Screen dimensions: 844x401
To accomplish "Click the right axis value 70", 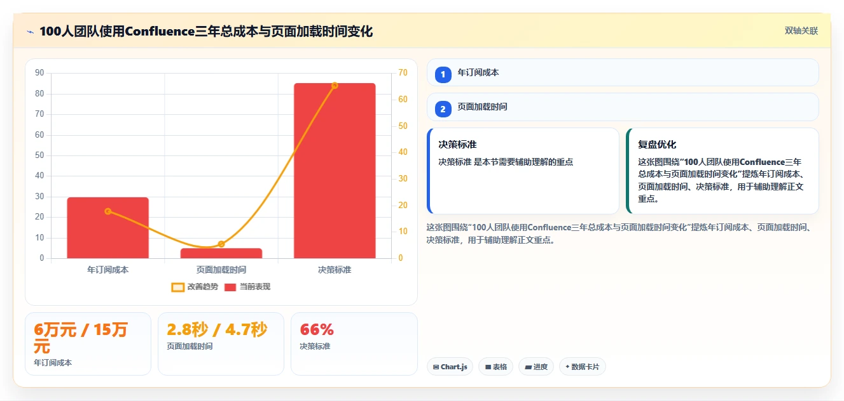I will pos(403,73).
